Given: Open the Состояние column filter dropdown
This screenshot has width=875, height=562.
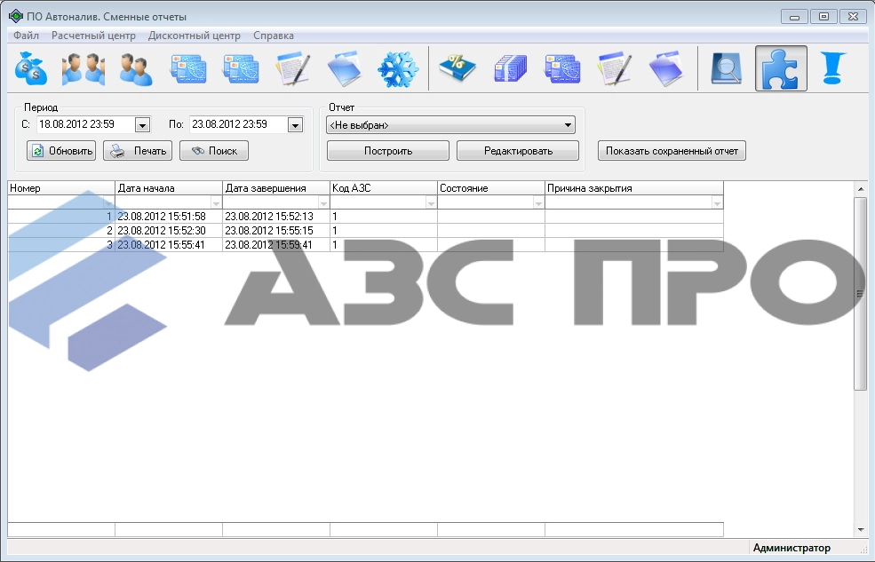Looking at the screenshot, I should point(538,203).
